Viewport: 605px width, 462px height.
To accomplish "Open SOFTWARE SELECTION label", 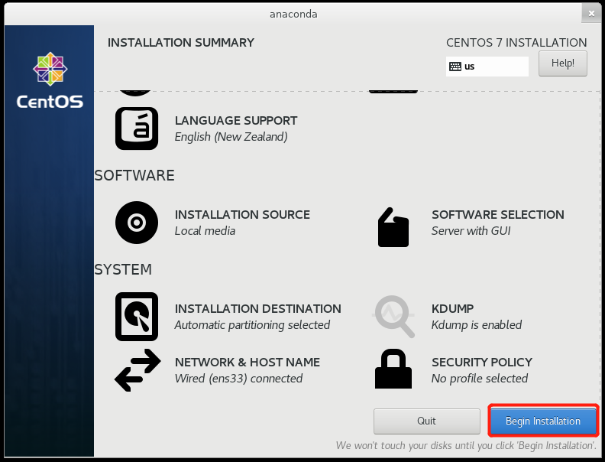I will click(x=498, y=215).
